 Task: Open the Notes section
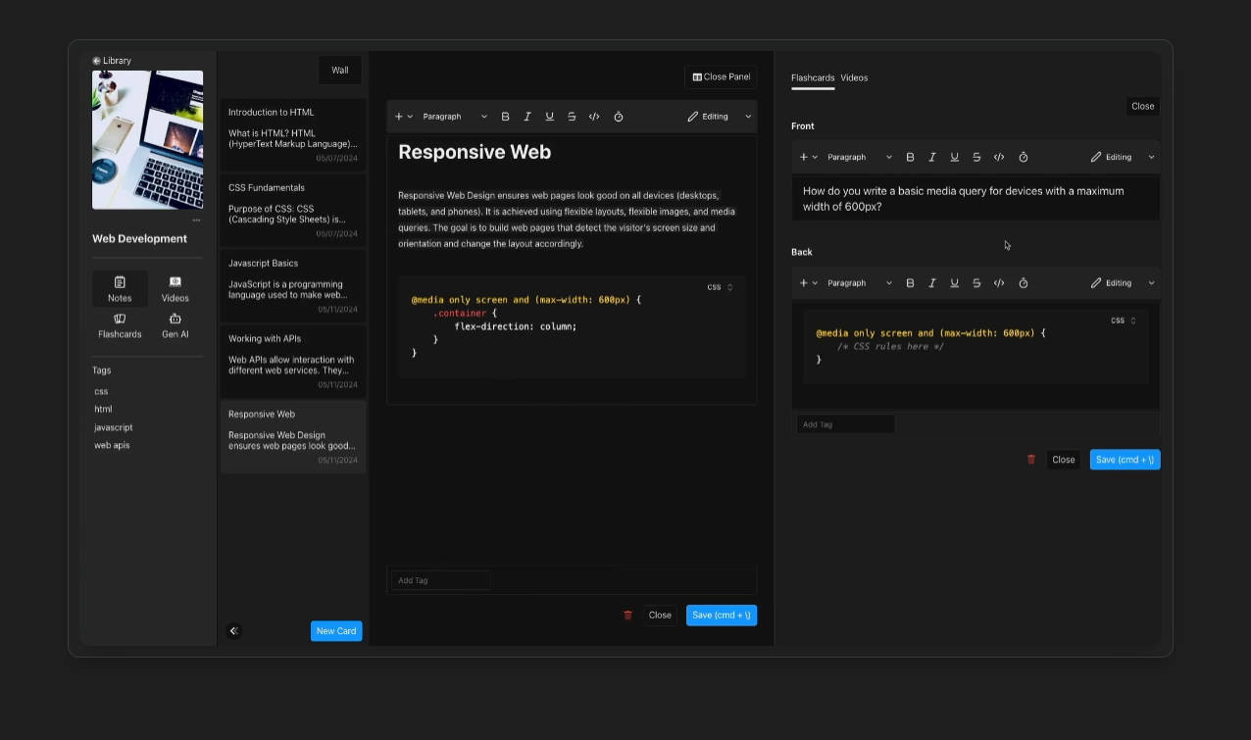click(120, 289)
